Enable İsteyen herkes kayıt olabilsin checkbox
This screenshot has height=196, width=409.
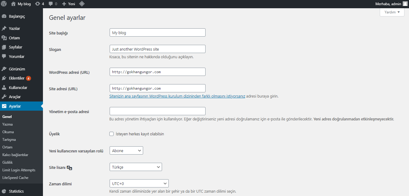point(111,134)
